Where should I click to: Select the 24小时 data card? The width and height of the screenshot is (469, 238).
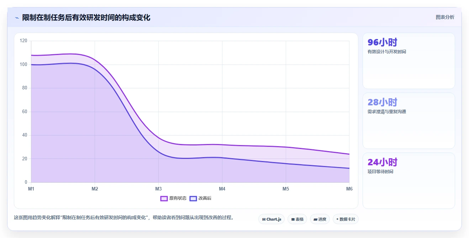pyautogui.click(x=409, y=181)
